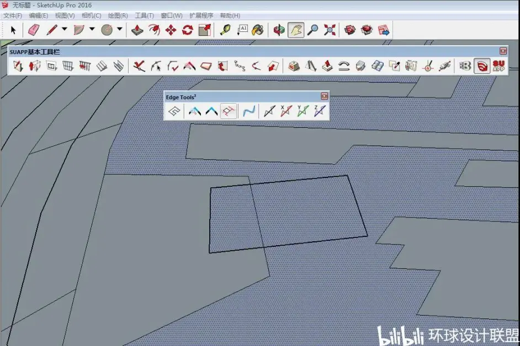
Task: Select the Arc drawing tool
Action: 79,30
